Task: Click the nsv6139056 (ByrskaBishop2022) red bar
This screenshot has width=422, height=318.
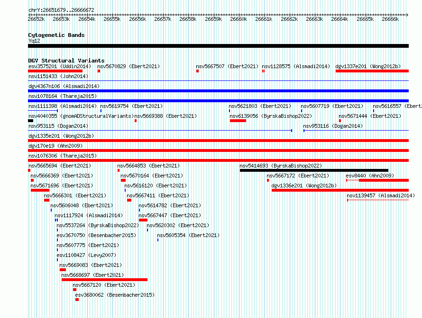Action: point(238,121)
